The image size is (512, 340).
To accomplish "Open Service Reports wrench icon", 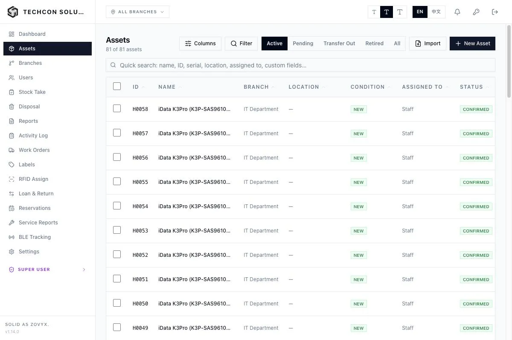I will 12,223.
